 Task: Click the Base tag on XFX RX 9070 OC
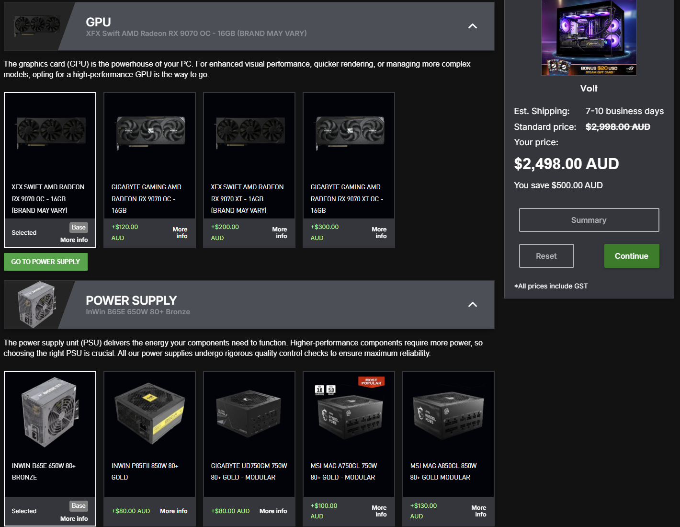coord(79,228)
